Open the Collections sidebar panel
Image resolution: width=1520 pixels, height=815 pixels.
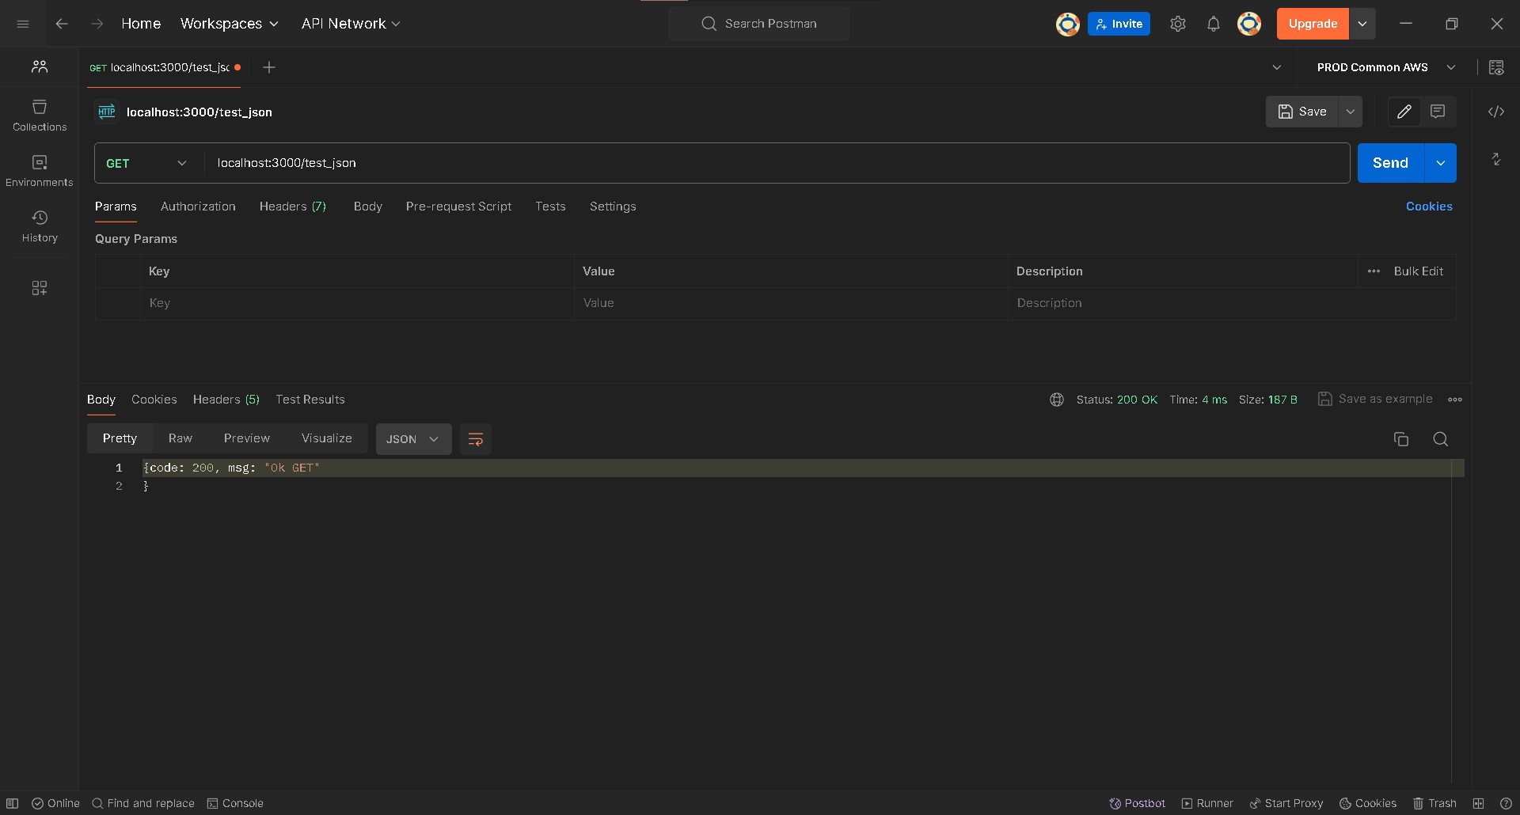pyautogui.click(x=40, y=116)
